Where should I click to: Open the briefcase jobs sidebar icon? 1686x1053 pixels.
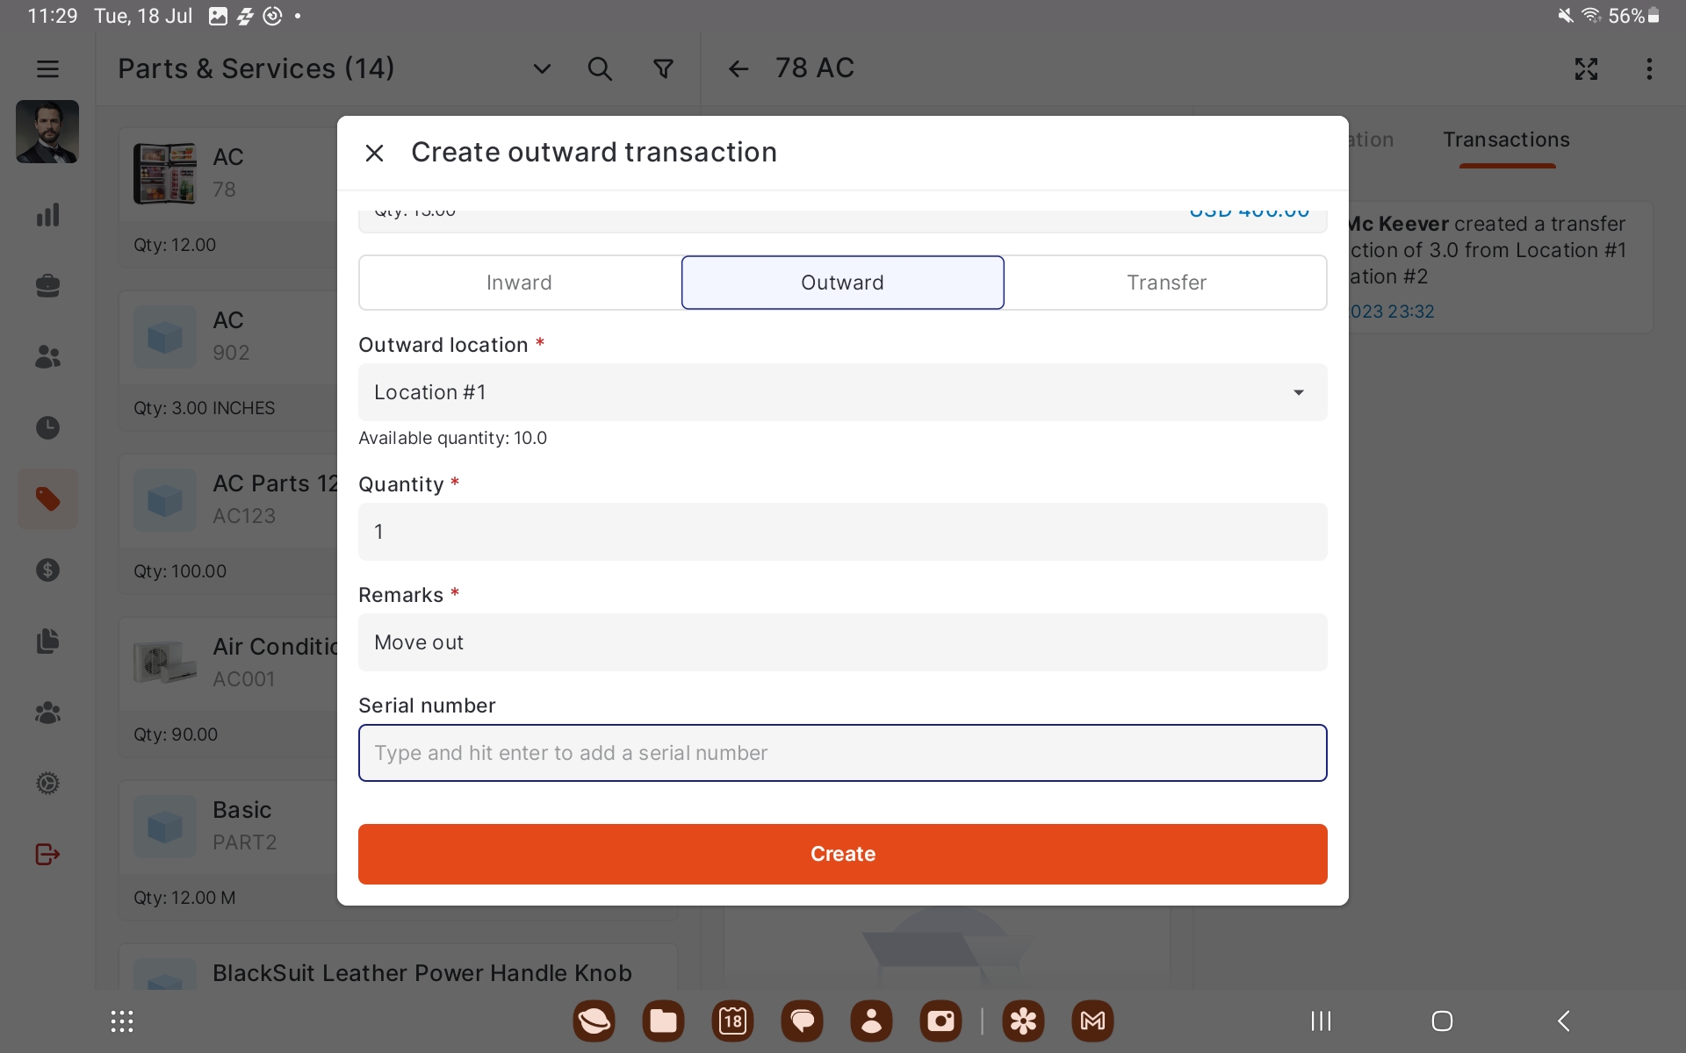coord(47,286)
